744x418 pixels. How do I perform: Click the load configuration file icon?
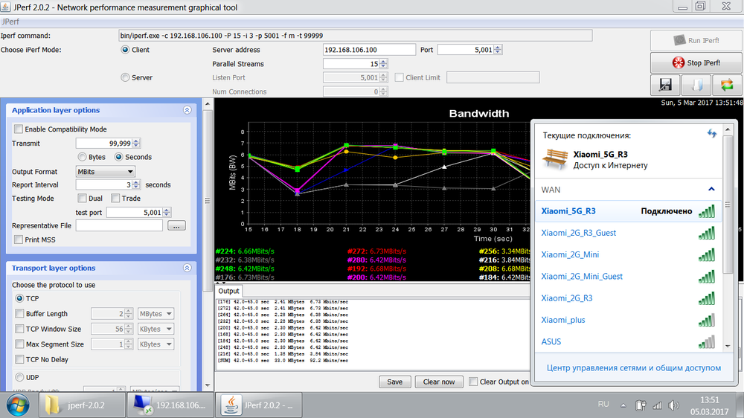(696, 86)
